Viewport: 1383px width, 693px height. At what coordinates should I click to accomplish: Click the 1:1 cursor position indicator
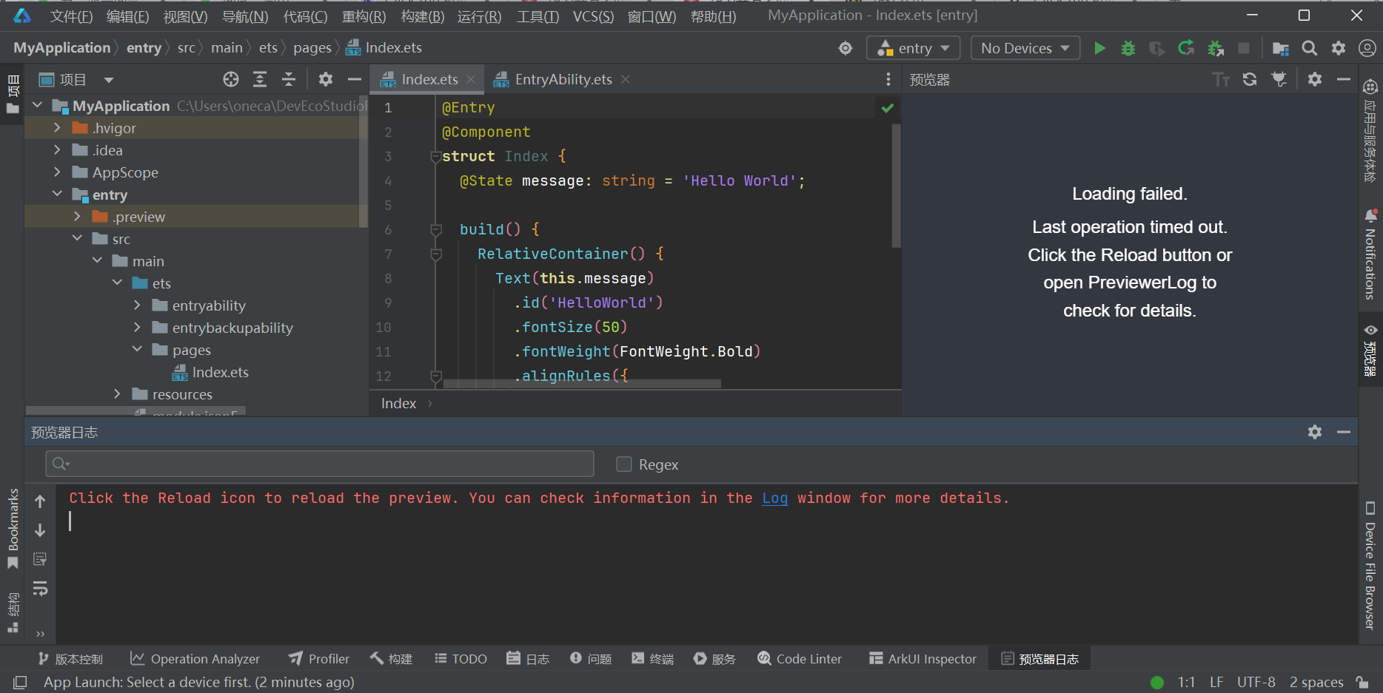click(1186, 682)
